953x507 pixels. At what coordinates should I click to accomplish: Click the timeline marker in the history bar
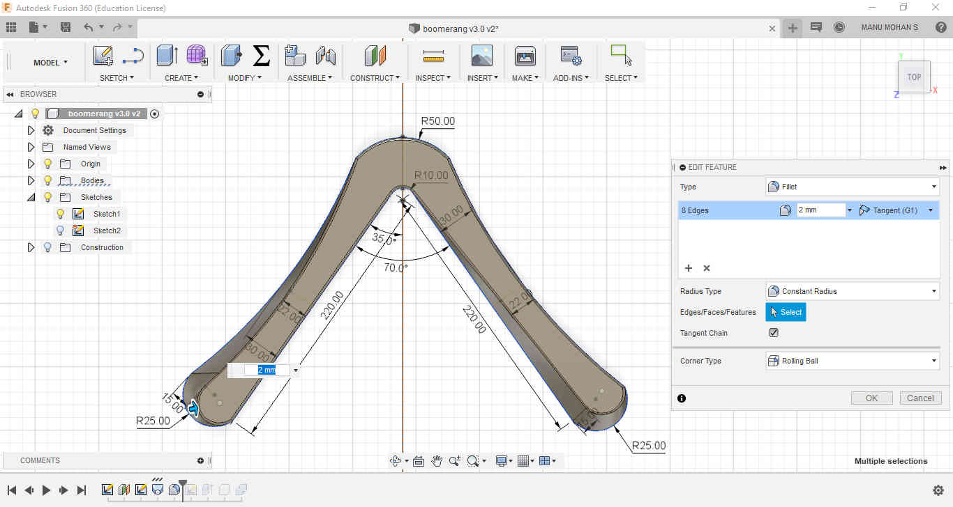pos(183,483)
